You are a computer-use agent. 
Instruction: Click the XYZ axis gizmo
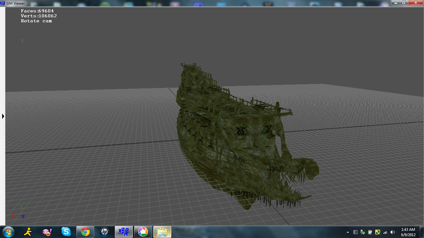point(18,212)
